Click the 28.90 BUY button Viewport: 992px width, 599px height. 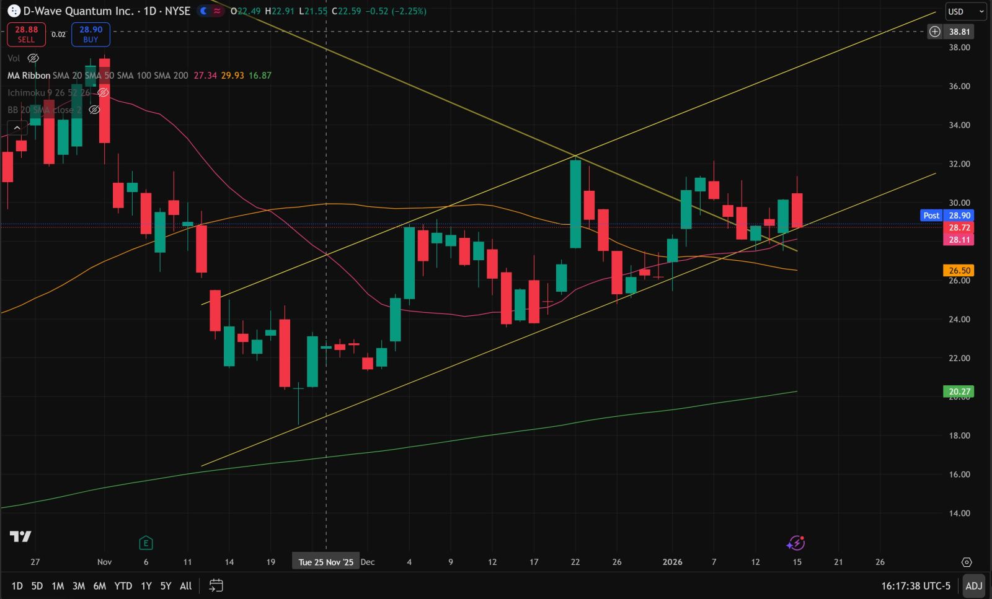coord(91,34)
